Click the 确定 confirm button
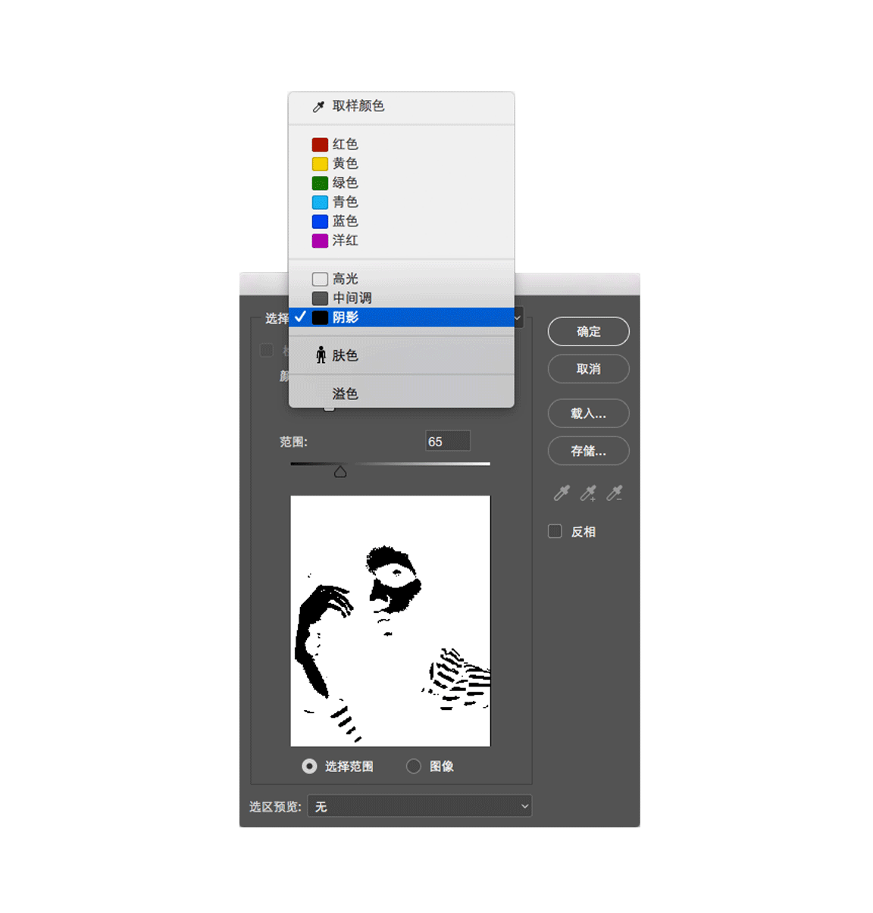Viewport: 873px width, 913px height. (588, 331)
